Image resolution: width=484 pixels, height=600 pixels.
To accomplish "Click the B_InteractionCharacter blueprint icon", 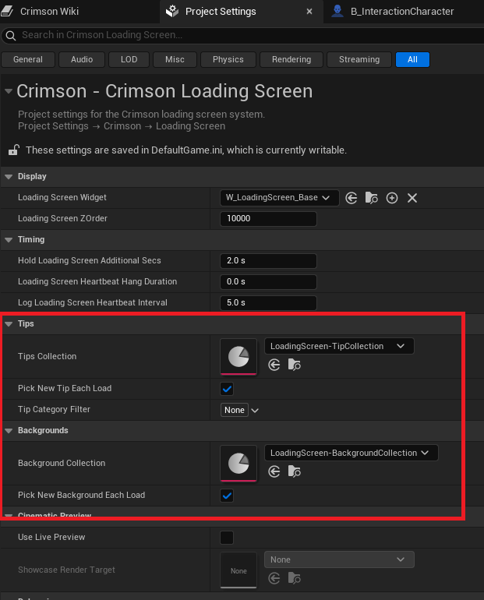I will [337, 11].
